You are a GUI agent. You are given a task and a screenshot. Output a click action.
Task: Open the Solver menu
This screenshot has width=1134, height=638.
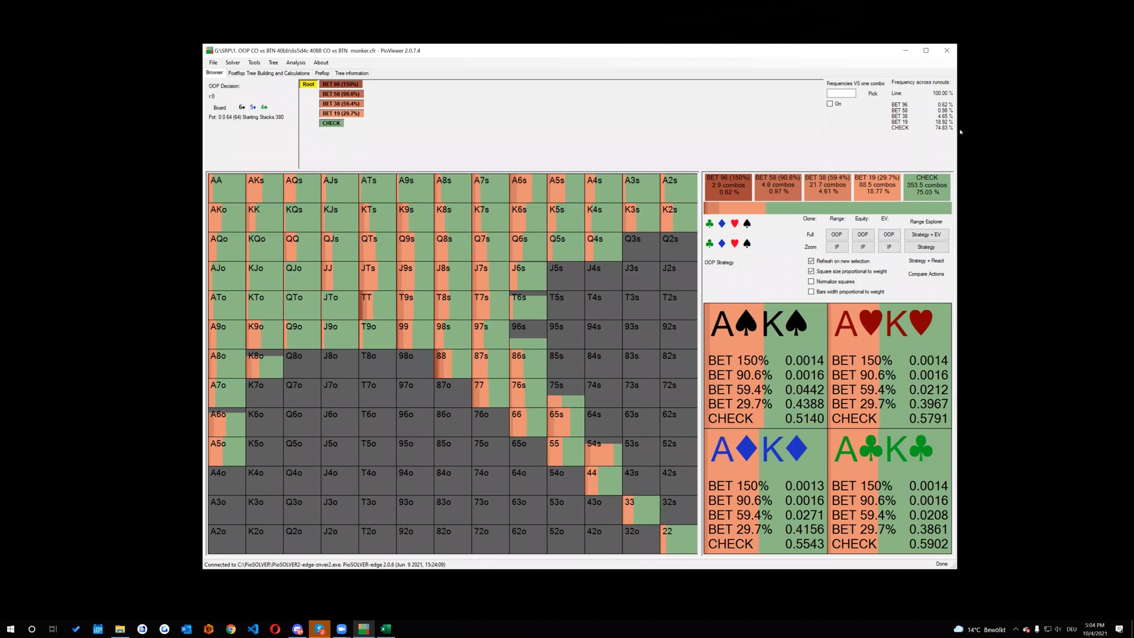(x=232, y=63)
